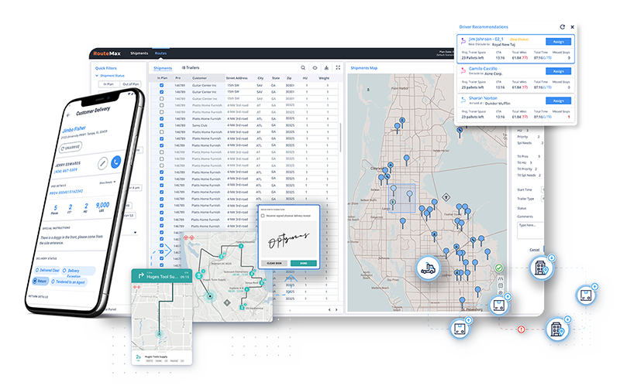Screen dimensions: 620x389
Task: Click the next-page arrow below shipments table
Action: pos(336,309)
